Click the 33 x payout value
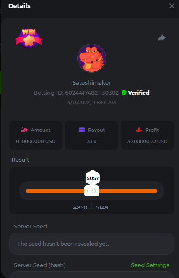The width and height of the screenshot is (179, 278). 91,141
